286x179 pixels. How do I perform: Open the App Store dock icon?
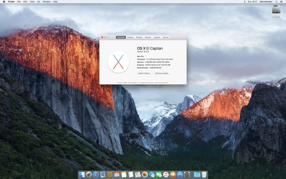click(x=180, y=175)
